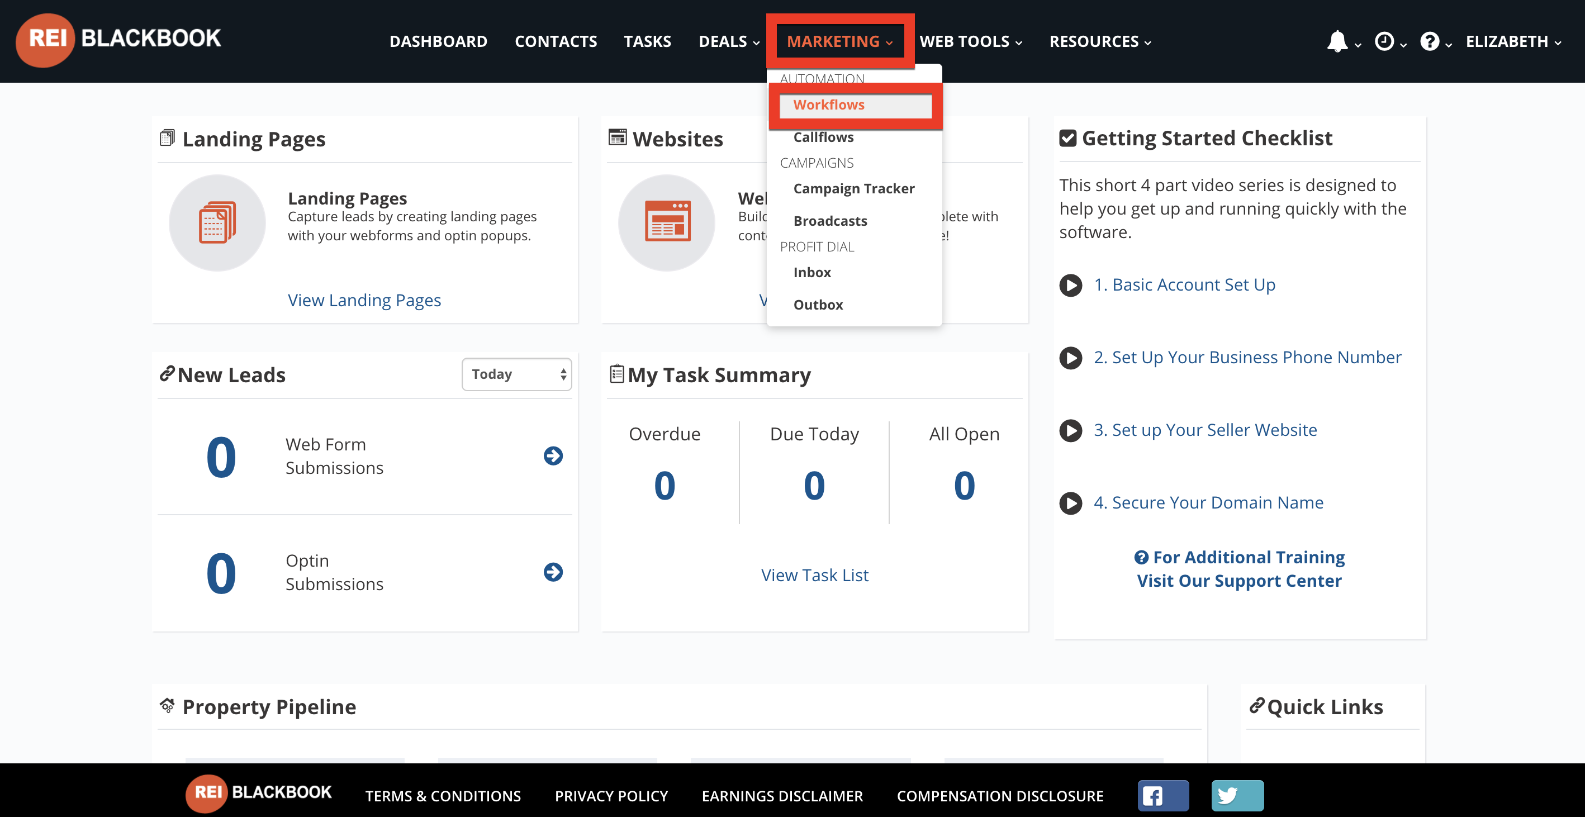
Task: Open Earnings Disclaimer footer link
Action: pyautogui.click(x=782, y=796)
